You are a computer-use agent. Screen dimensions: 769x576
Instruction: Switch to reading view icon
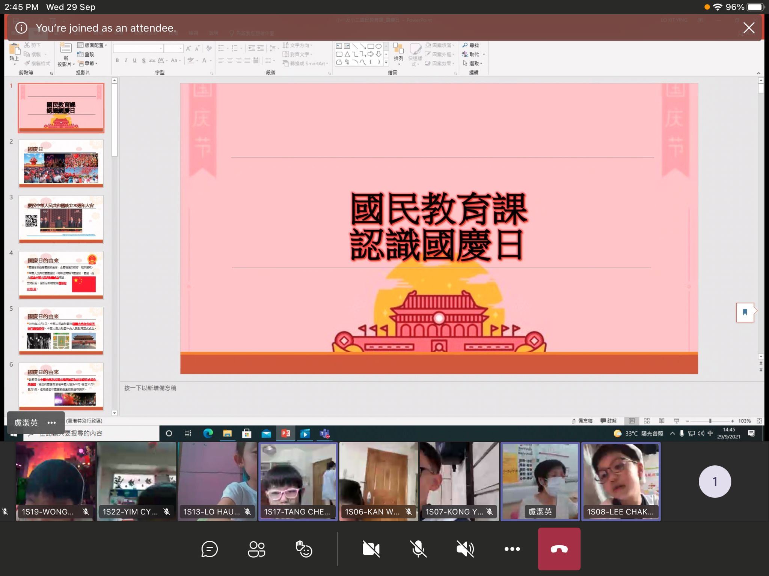click(x=662, y=421)
